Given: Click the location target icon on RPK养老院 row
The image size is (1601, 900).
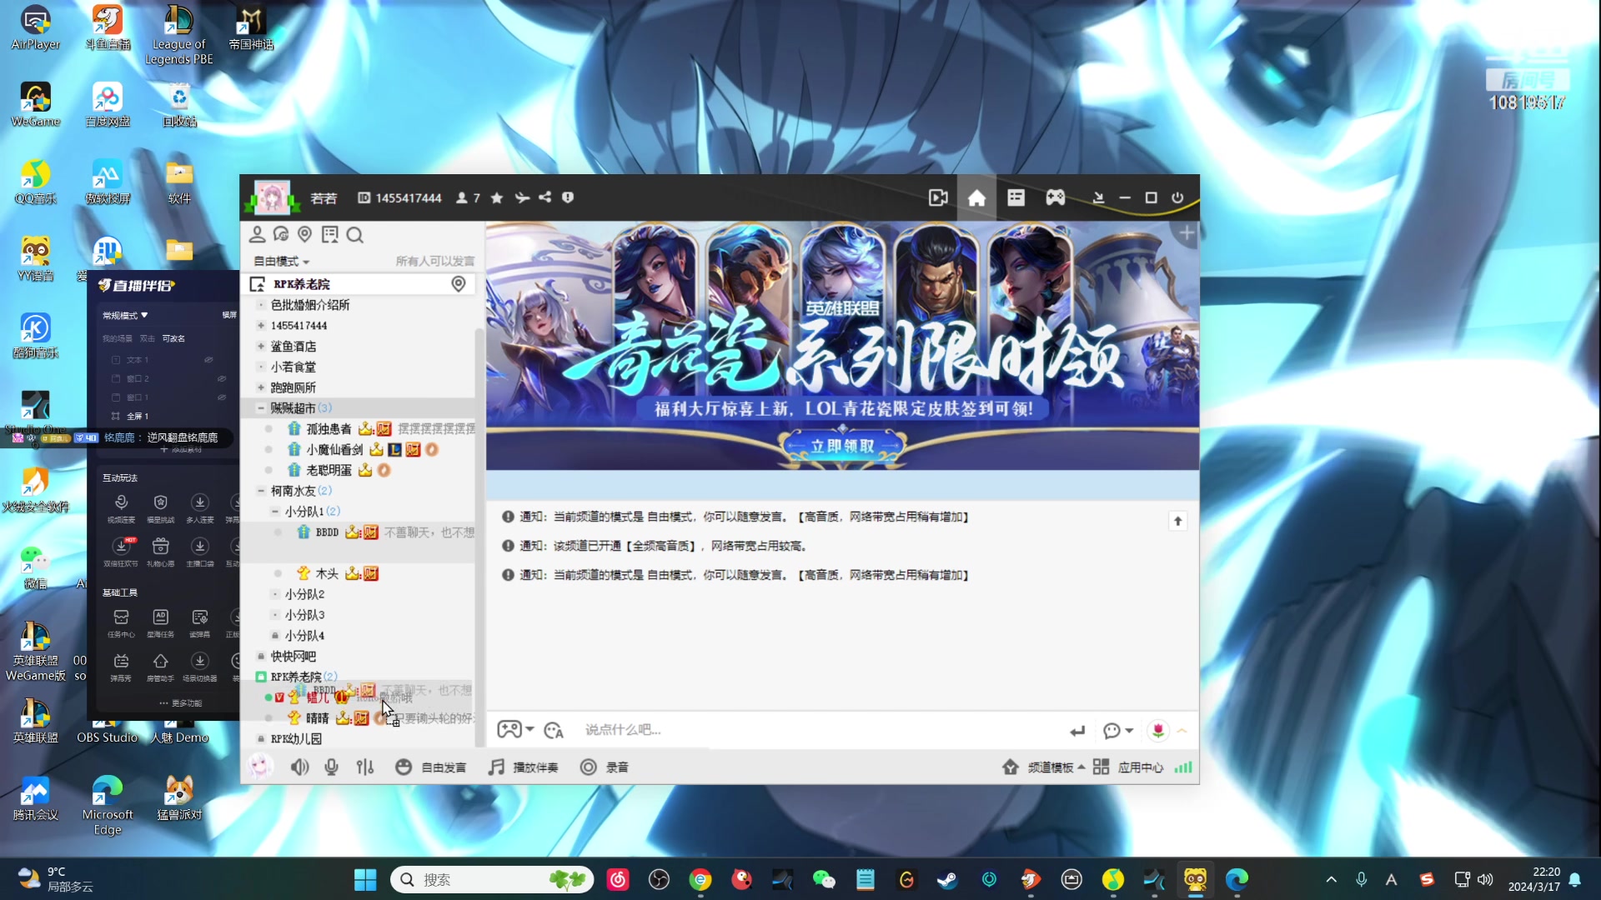Looking at the screenshot, I should (x=459, y=284).
